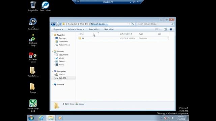The image size is (216, 121).
Task: Show hidden tray icons arrow
Action: pyautogui.click(x=161, y=118)
